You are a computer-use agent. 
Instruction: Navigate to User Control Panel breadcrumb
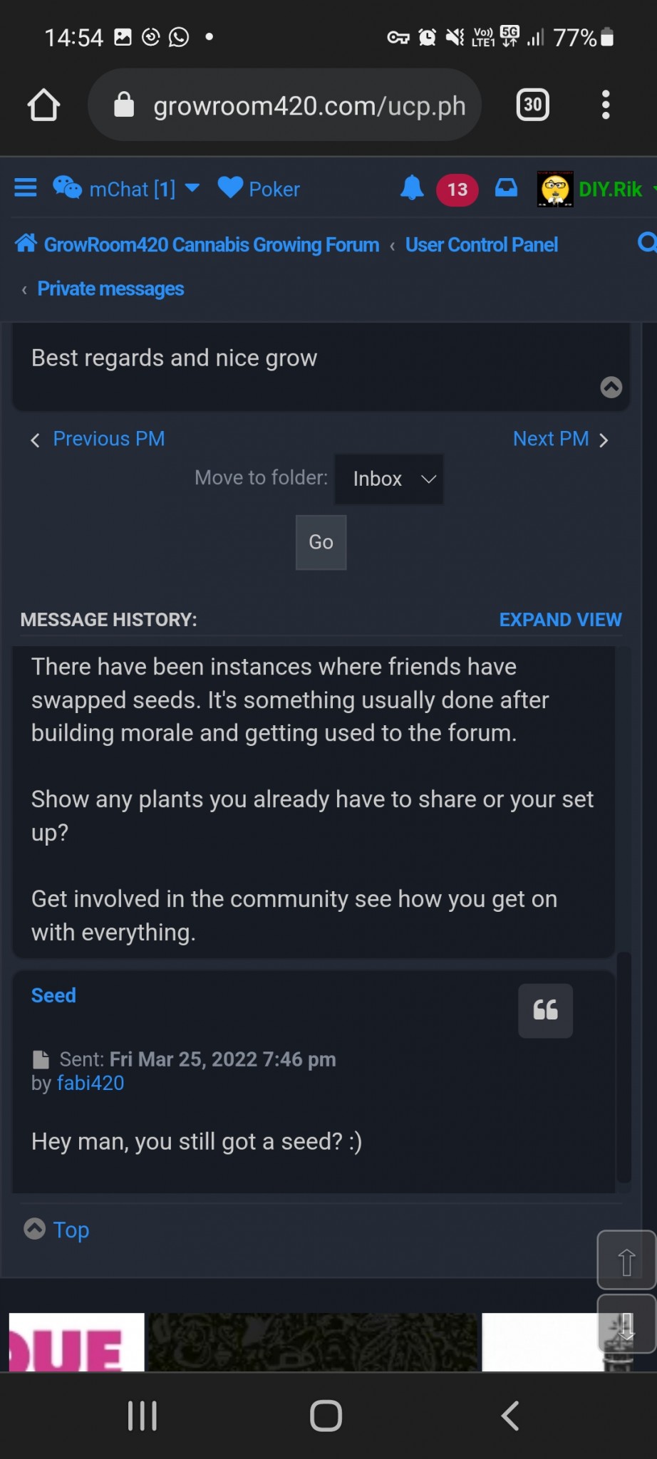[x=481, y=244]
